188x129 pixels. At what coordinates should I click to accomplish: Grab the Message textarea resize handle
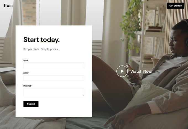click(83, 95)
